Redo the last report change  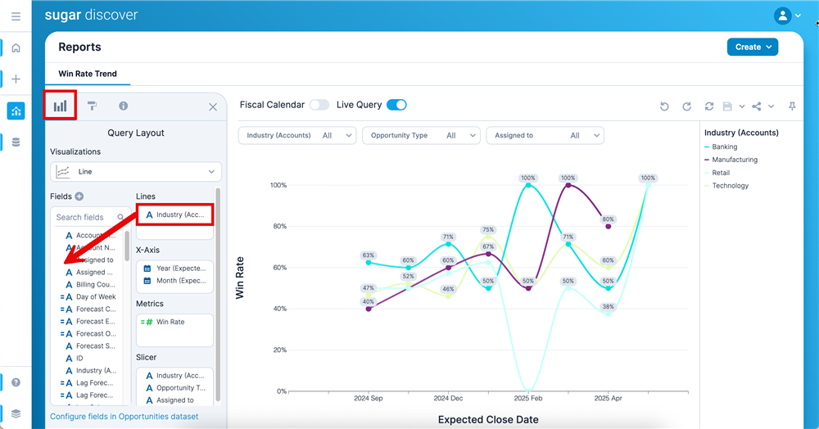tap(687, 106)
